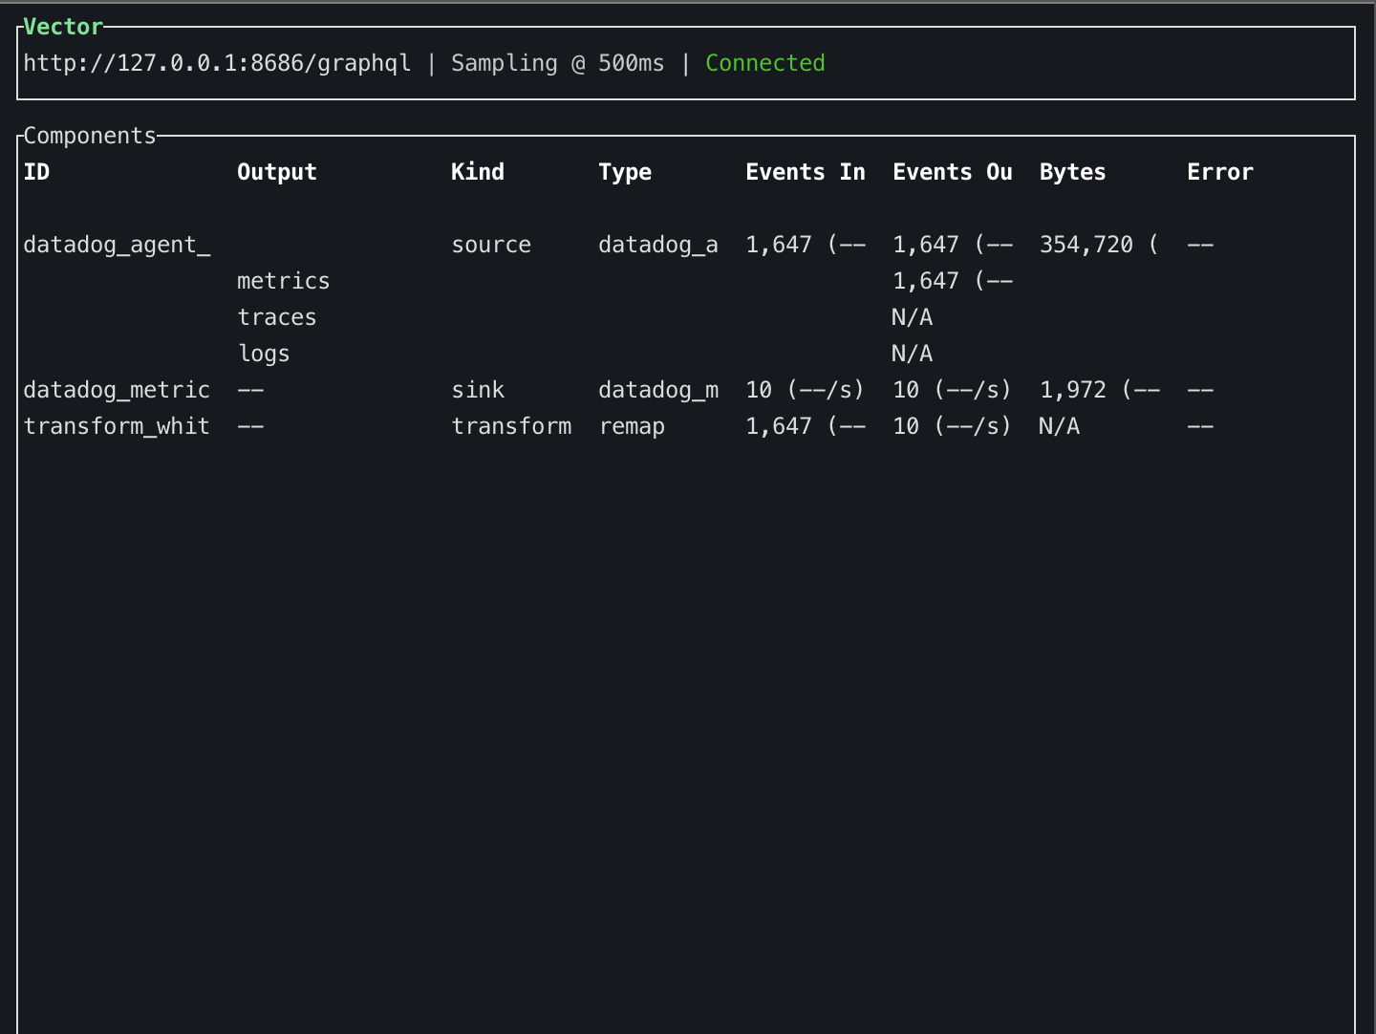The width and height of the screenshot is (1376, 1034).
Task: Click the transform kind cell
Action: click(x=511, y=426)
